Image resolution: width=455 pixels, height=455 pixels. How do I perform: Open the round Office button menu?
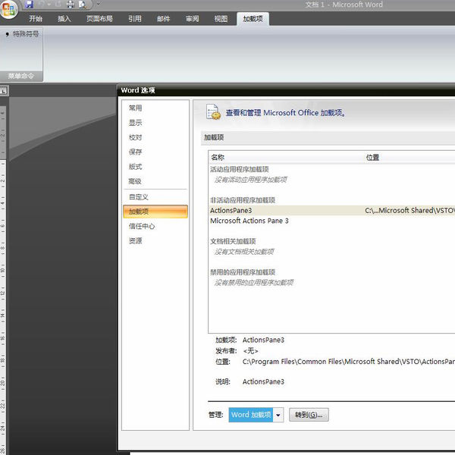(x=8, y=9)
